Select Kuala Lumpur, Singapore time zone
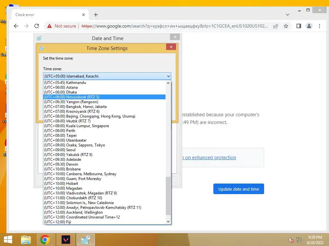 click(104, 126)
